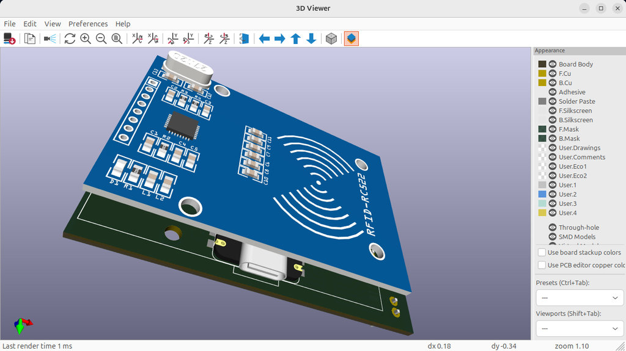This screenshot has height=351, width=626.
Task: Rotate X counterclockwise icon
Action: tap(153, 38)
